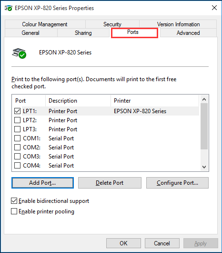This screenshot has width=222, height=253.
Task: Switch to the Advanced tab
Action: [188, 33]
